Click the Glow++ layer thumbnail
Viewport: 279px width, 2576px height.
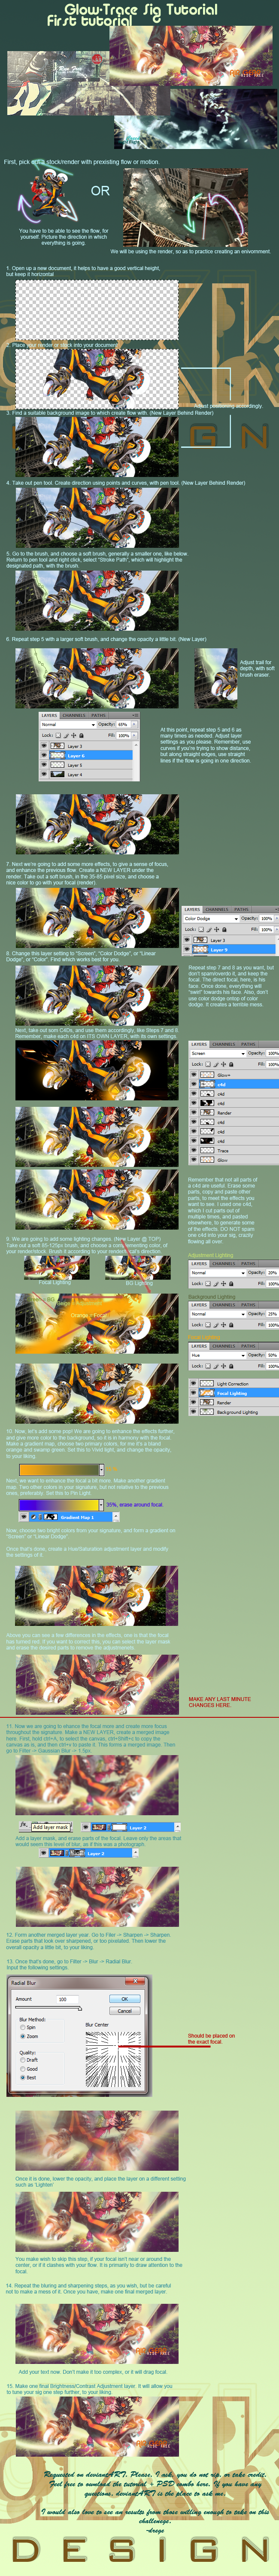click(207, 1075)
